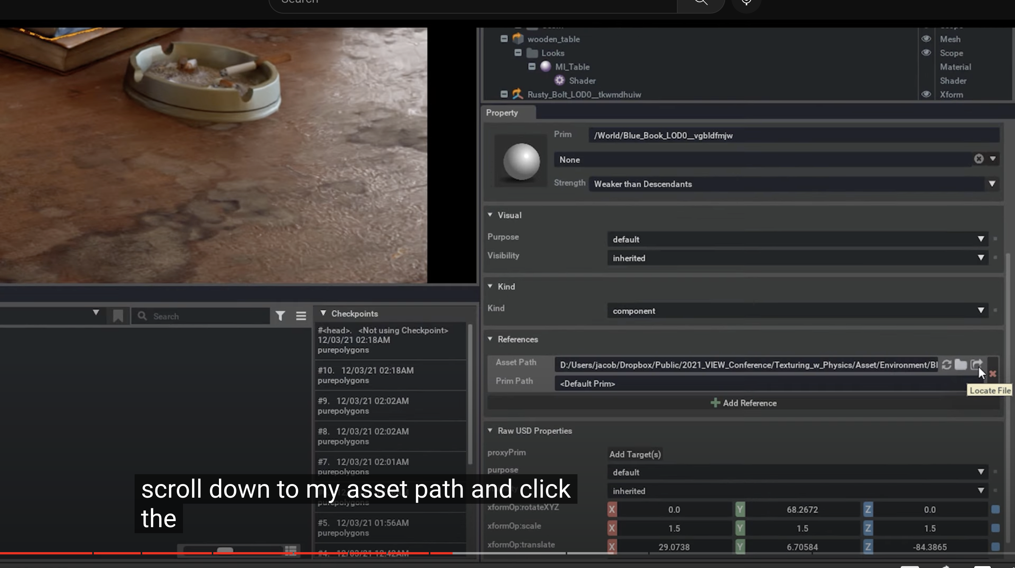The height and width of the screenshot is (568, 1015).
Task: Click the Add Reference button
Action: pos(743,403)
